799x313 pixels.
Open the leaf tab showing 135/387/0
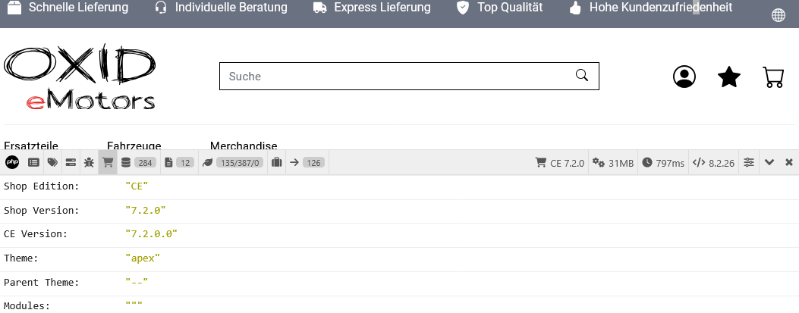click(x=232, y=162)
